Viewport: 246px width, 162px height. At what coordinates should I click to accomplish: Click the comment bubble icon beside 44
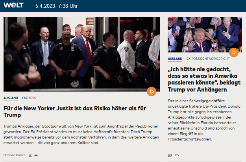click(x=30, y=155)
